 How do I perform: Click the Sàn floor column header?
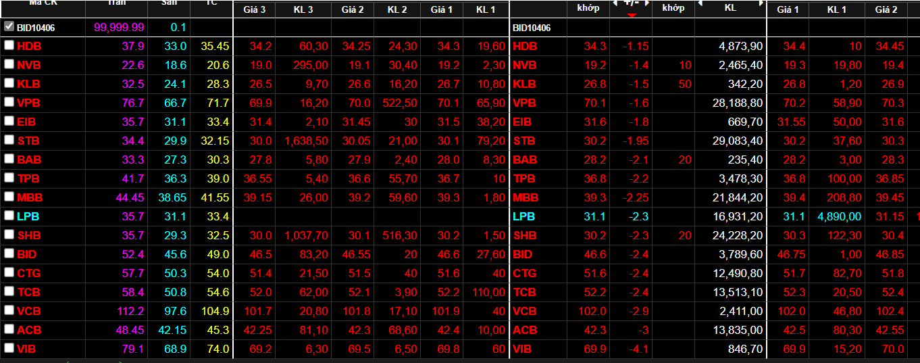[x=170, y=3]
